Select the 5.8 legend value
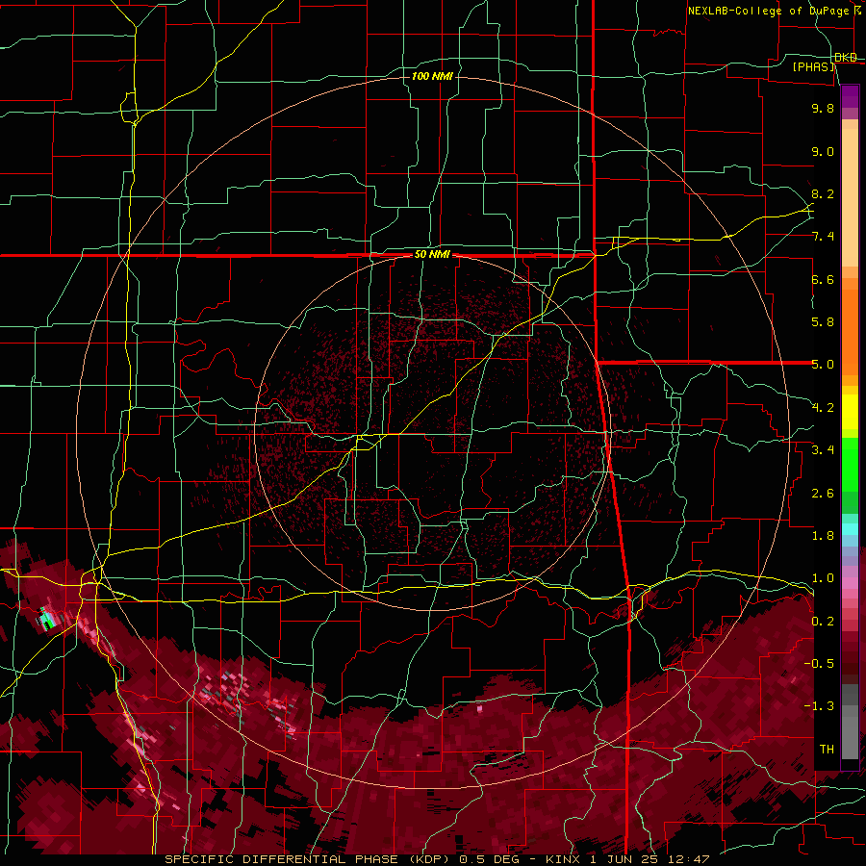The image size is (866, 866). coord(823,322)
